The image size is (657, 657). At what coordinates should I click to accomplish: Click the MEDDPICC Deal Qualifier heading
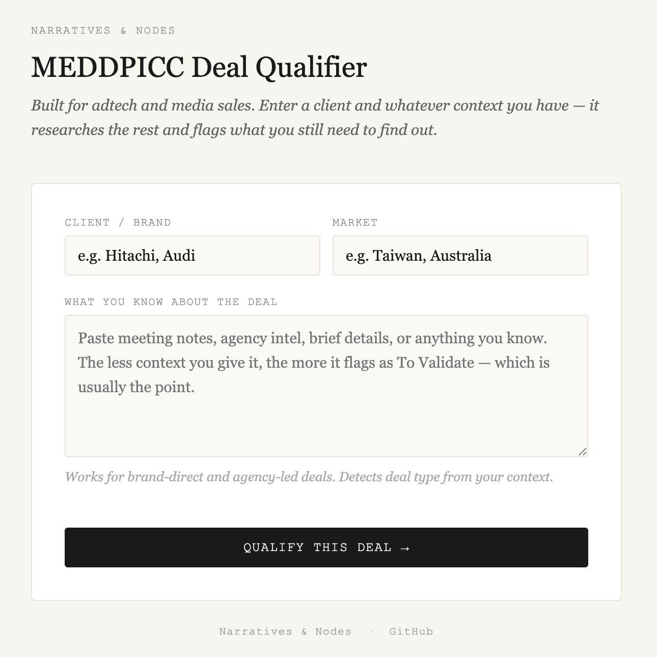pyautogui.click(x=199, y=67)
